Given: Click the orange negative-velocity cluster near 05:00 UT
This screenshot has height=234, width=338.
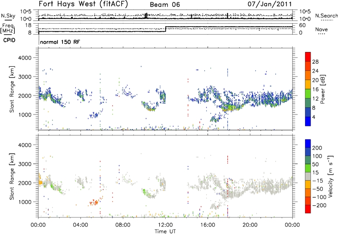Looking at the screenshot, I should tap(94, 202).
